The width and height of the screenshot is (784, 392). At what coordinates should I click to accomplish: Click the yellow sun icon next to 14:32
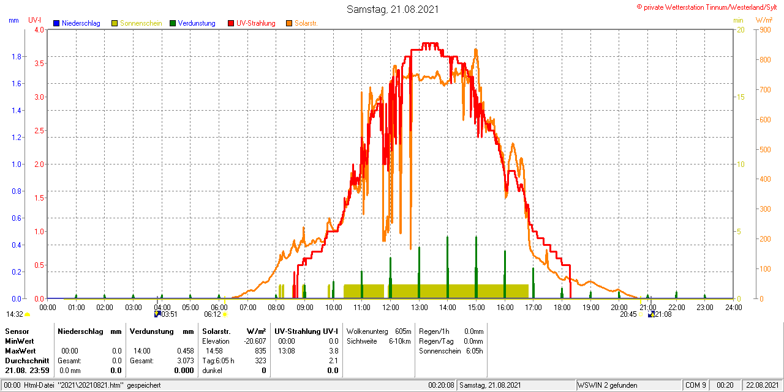[x=27, y=314]
